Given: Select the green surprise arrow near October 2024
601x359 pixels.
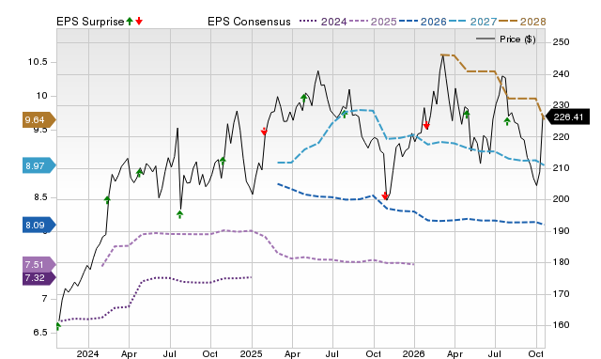Looking at the screenshot, I should click(x=223, y=161).
